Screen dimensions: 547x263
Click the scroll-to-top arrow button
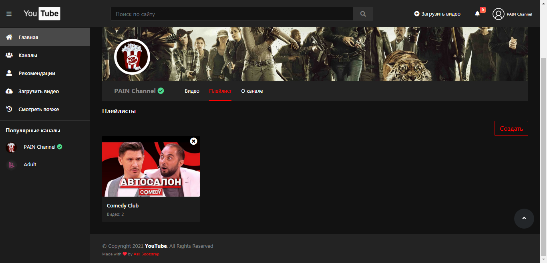[524, 219]
